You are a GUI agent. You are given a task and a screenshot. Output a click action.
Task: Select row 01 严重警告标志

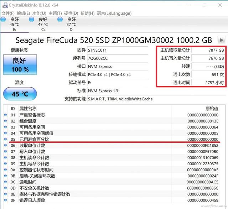[x=112, y=115]
